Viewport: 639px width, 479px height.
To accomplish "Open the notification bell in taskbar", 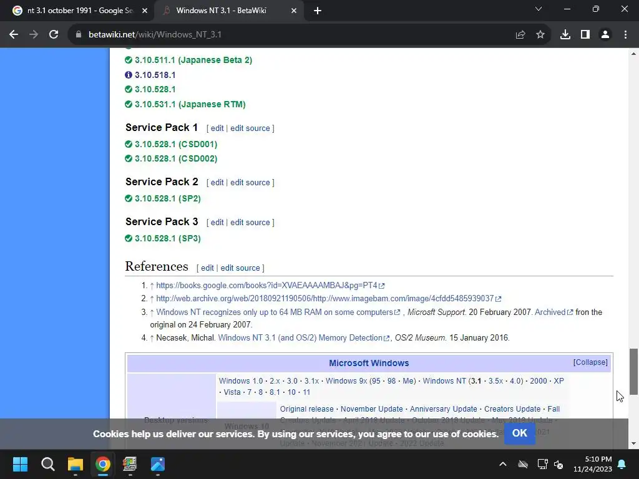I will (622, 464).
